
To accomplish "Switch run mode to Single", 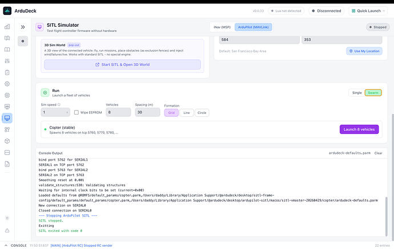I will pyautogui.click(x=357, y=93).
